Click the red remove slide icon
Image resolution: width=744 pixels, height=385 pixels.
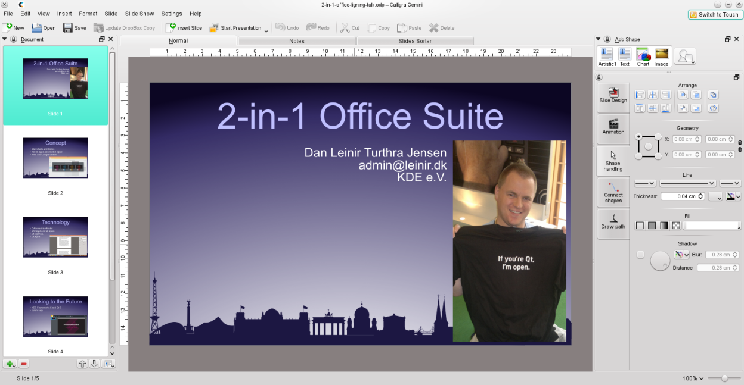(x=24, y=364)
